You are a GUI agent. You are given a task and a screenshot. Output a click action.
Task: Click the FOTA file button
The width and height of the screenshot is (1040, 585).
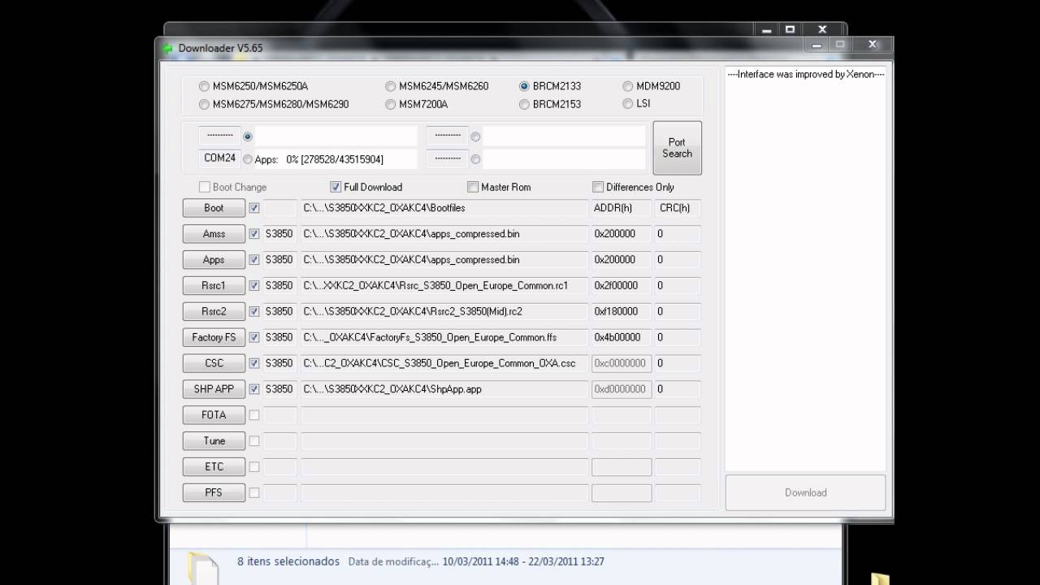point(214,415)
